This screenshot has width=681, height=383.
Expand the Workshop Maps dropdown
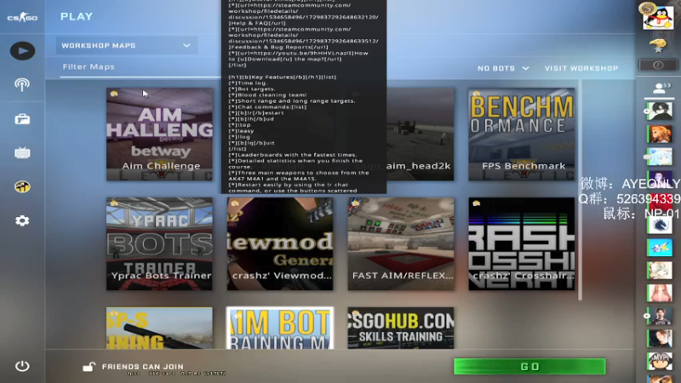click(126, 45)
